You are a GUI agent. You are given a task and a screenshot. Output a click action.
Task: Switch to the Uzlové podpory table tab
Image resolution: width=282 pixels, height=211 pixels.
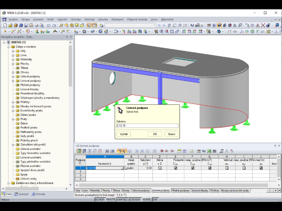141,190
